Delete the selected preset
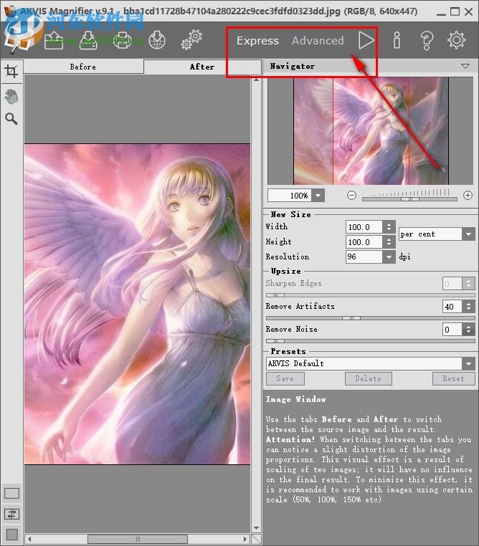This screenshot has height=546, width=479. coord(369,378)
